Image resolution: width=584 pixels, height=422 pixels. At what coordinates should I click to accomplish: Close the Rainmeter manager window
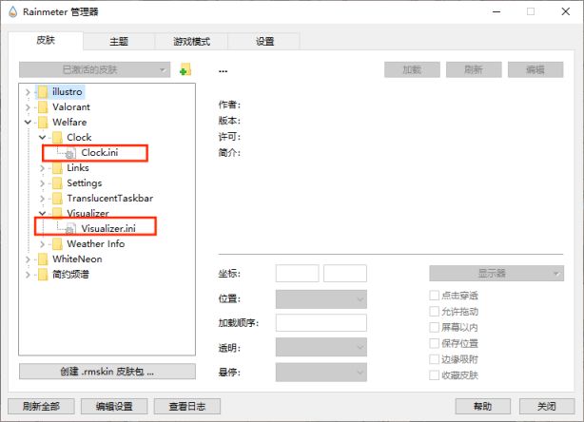[x=566, y=11]
